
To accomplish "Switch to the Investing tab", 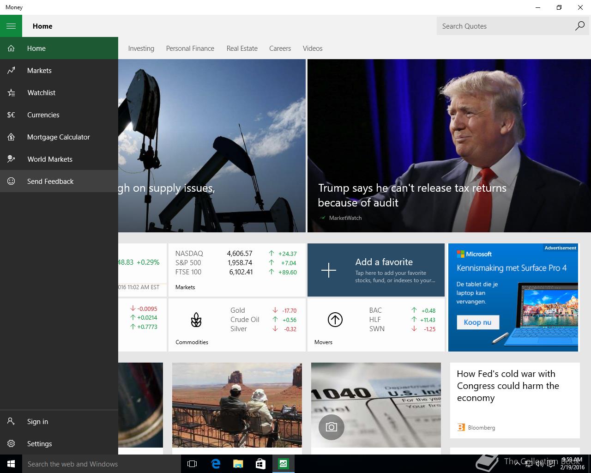I will tap(141, 49).
